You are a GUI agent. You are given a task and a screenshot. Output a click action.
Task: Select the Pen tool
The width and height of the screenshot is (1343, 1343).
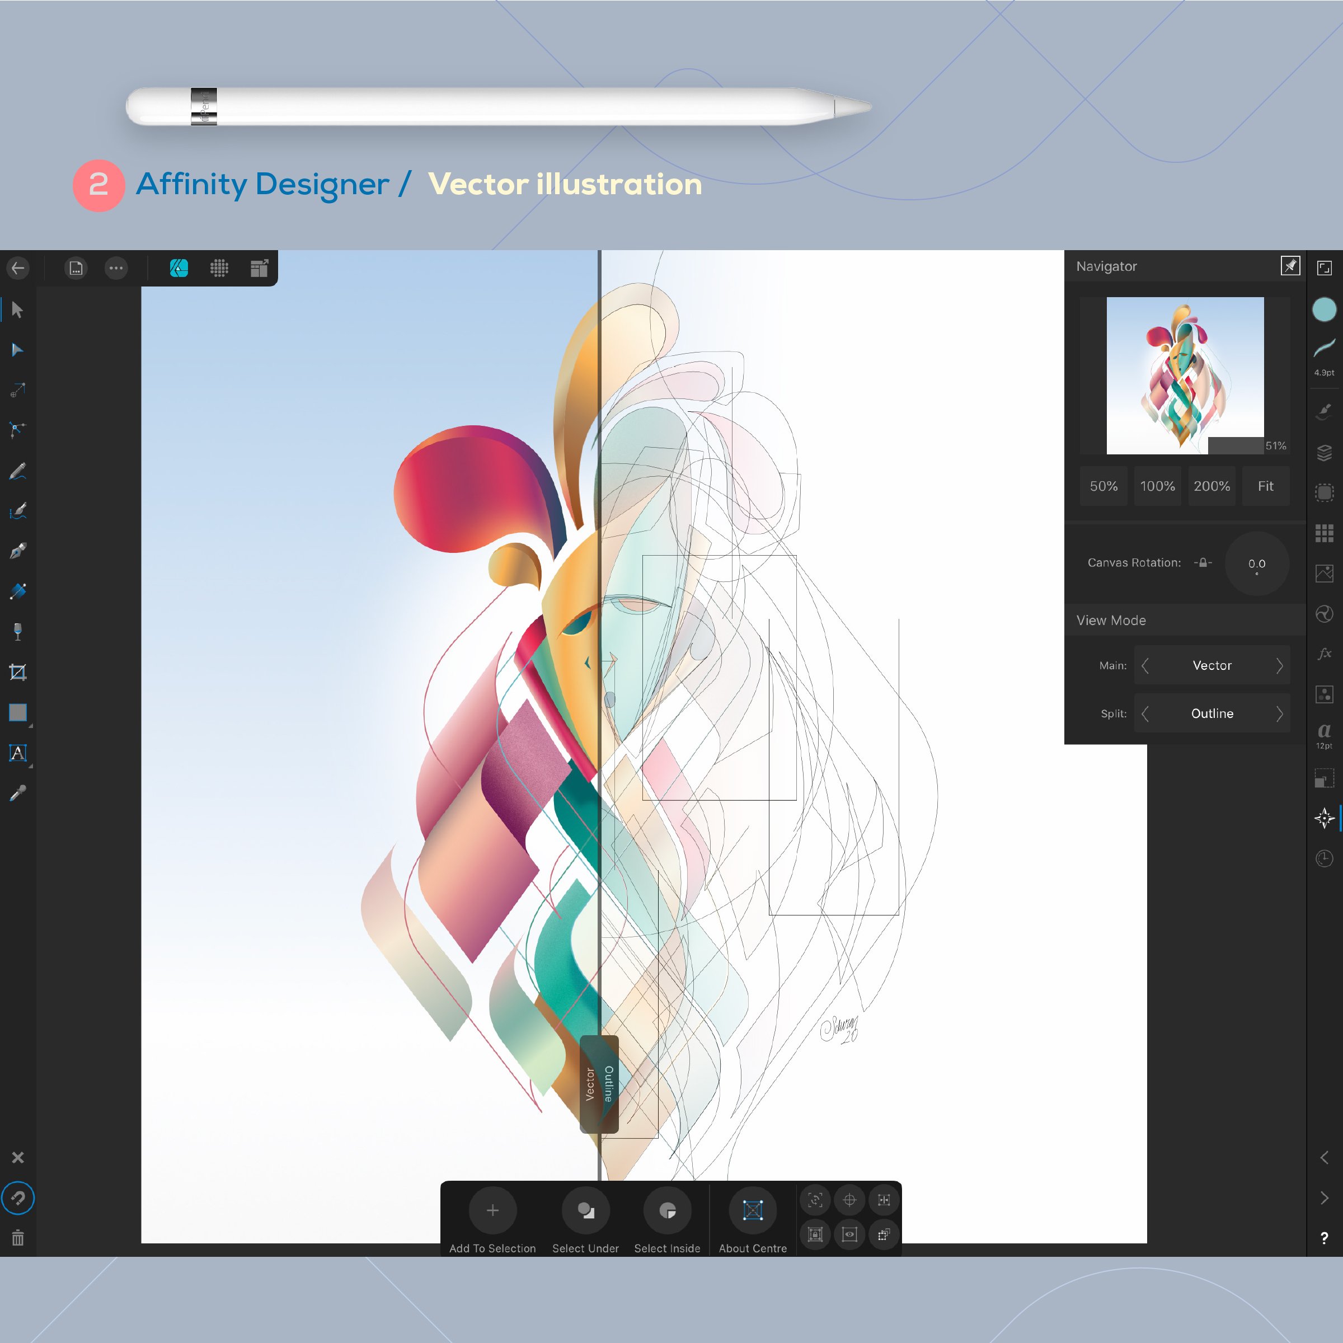tap(18, 551)
